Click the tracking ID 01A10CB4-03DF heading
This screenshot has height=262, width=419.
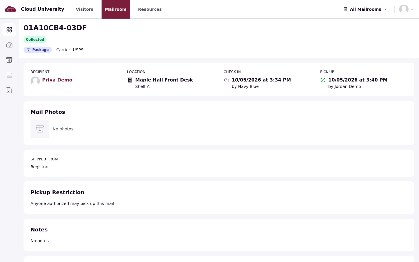(x=55, y=28)
